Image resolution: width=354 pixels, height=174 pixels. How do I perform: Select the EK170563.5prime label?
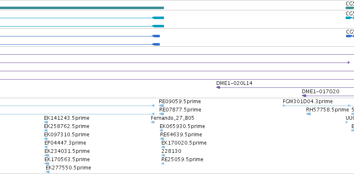pos(67,159)
